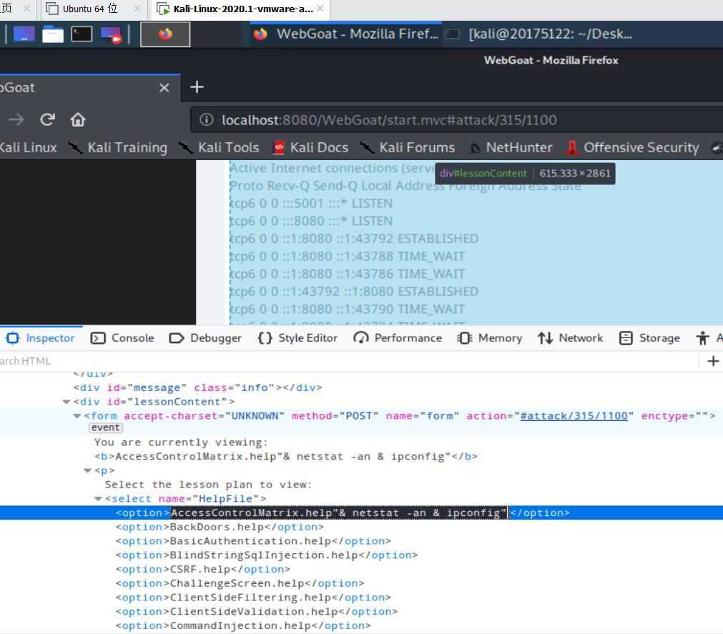Open the Kali Forums bookmark
723x634 pixels.
408,147
